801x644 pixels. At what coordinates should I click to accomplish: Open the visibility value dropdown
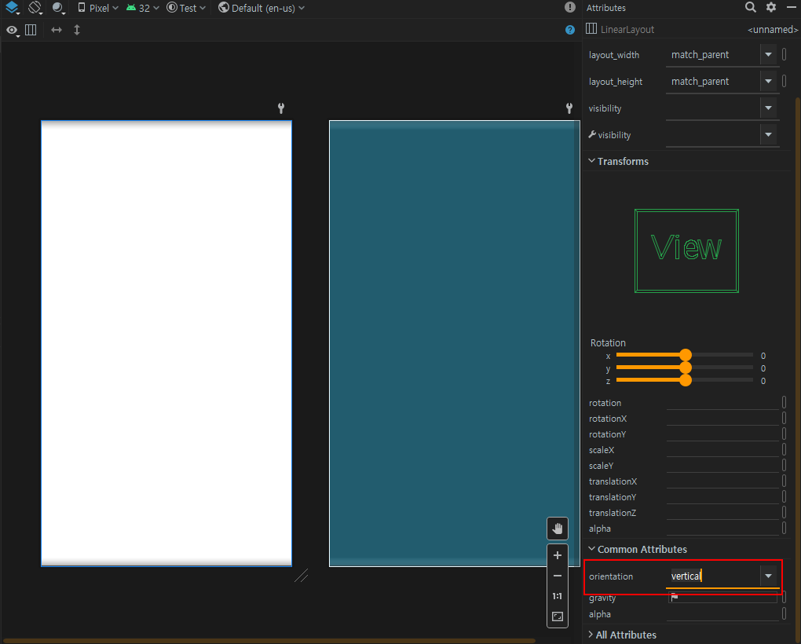768,108
